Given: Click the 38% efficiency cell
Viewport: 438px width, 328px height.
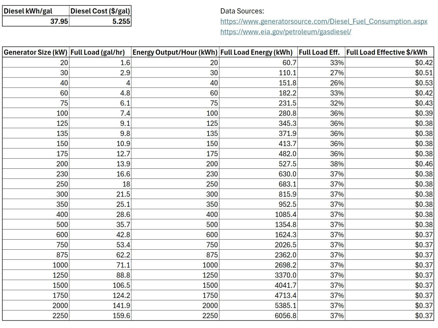Looking at the screenshot, I should tap(321, 164).
